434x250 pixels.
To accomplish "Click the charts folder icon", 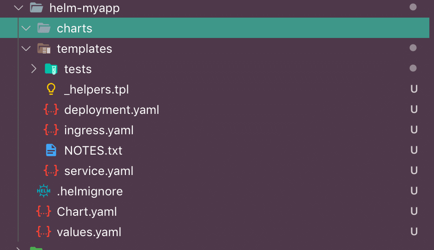I will [44, 28].
